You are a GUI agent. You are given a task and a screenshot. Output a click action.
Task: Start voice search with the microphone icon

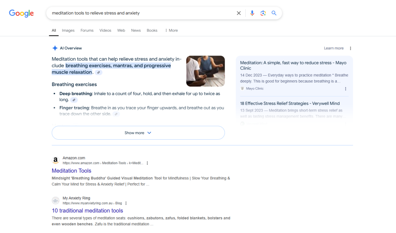tap(252, 13)
